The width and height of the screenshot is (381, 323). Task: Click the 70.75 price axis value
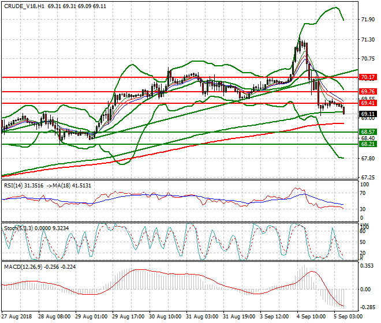click(368, 58)
